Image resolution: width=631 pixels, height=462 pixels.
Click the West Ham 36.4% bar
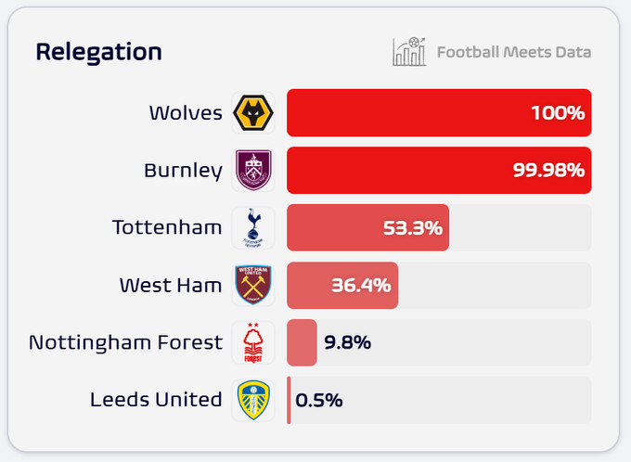click(x=341, y=286)
